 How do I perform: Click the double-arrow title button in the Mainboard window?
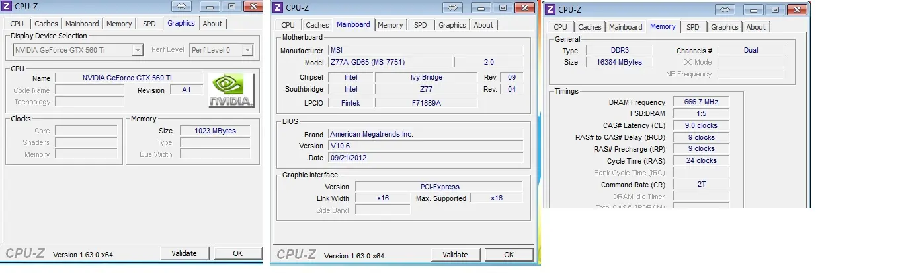pyautogui.click(x=453, y=7)
